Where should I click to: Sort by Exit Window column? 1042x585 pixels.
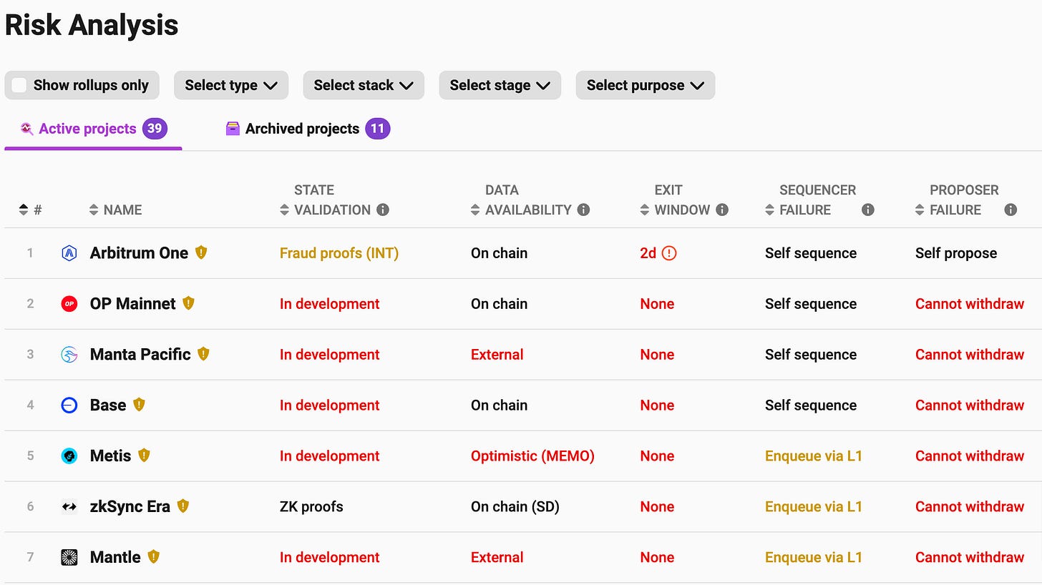point(675,200)
